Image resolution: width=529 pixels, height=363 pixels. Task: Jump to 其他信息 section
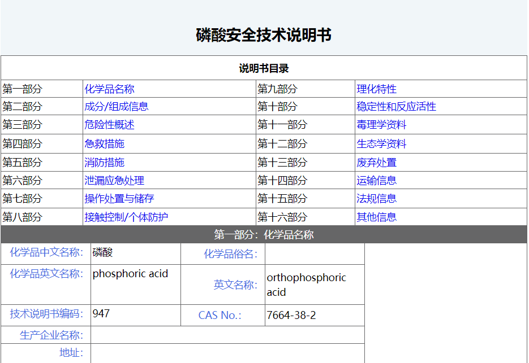click(x=376, y=217)
